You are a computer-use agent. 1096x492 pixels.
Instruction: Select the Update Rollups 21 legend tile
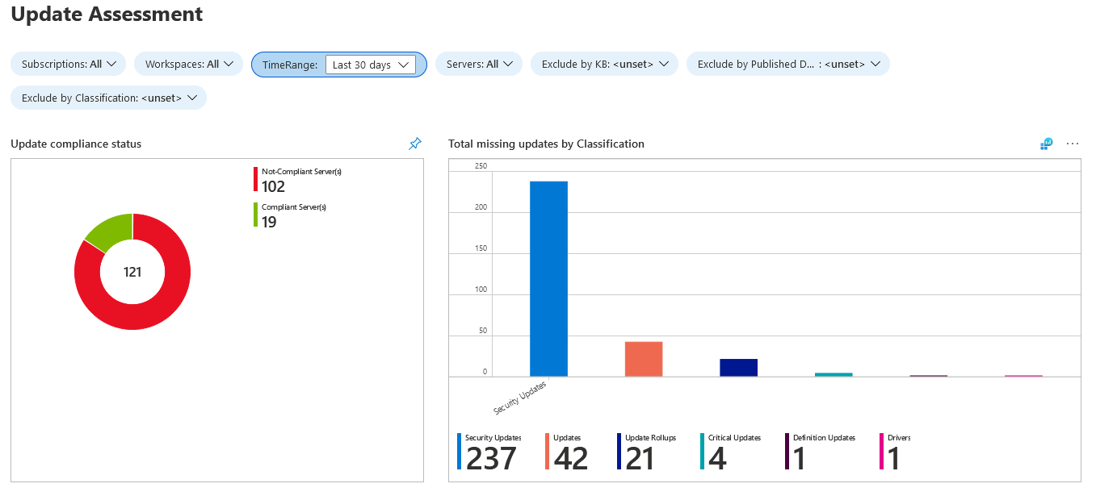click(x=647, y=452)
